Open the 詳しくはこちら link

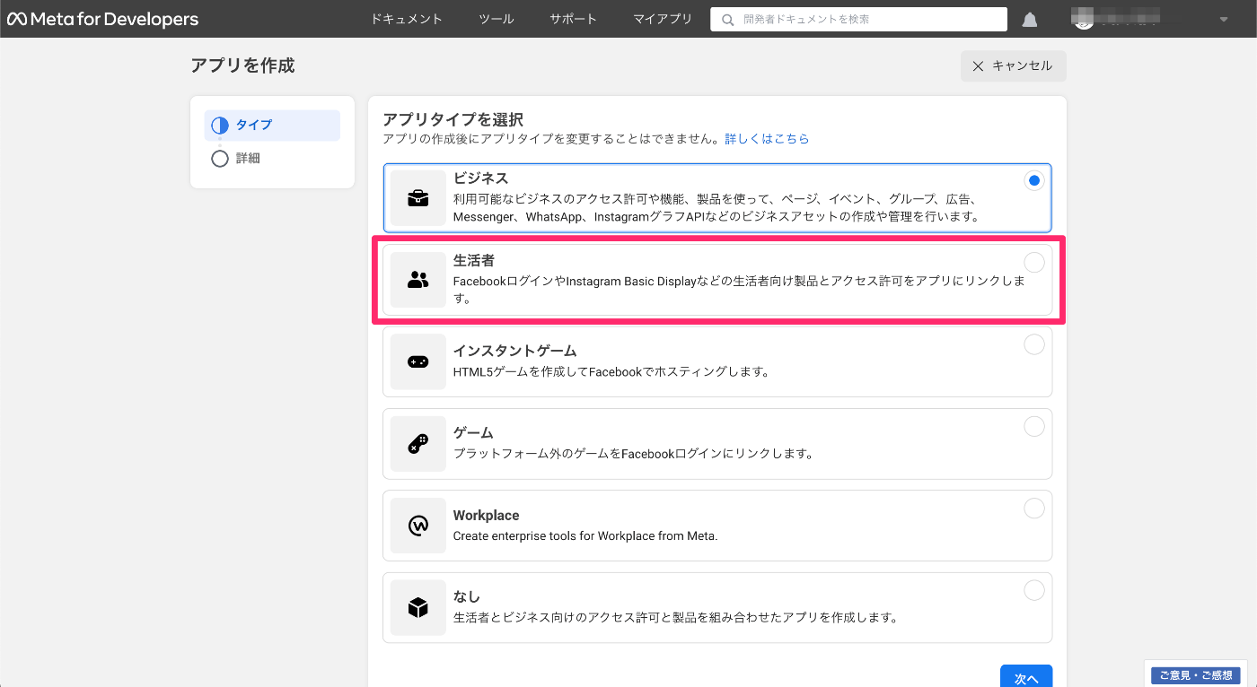click(767, 139)
